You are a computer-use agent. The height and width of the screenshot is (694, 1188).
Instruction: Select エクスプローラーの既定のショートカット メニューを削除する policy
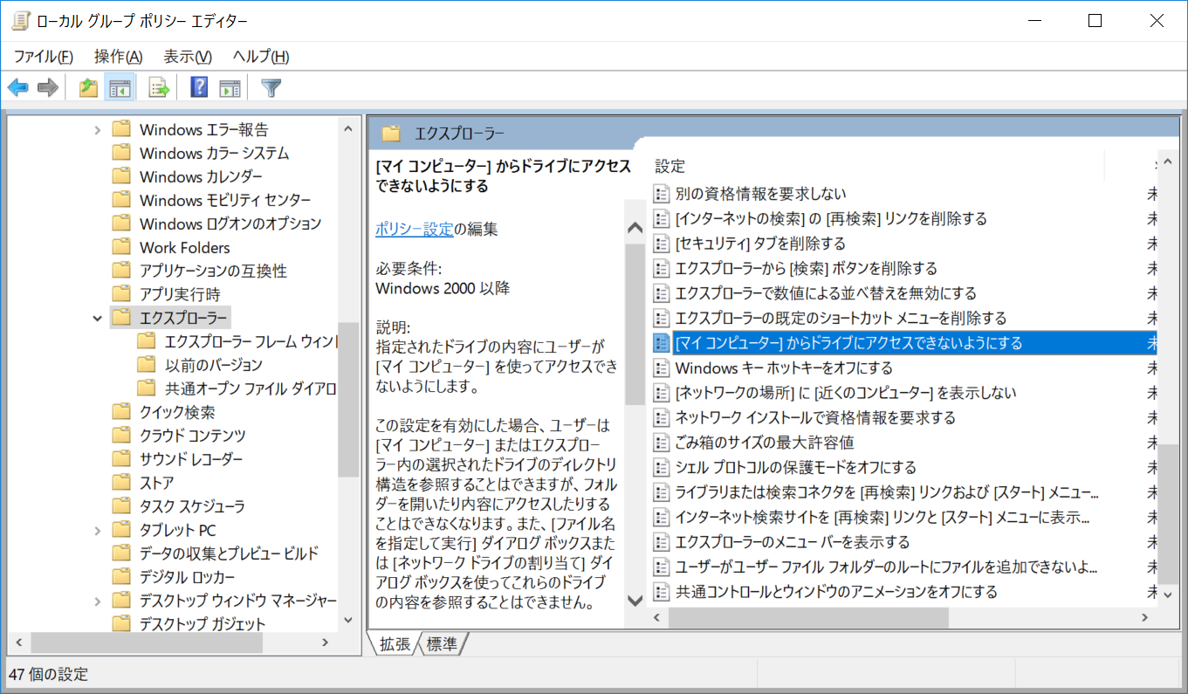(841, 318)
